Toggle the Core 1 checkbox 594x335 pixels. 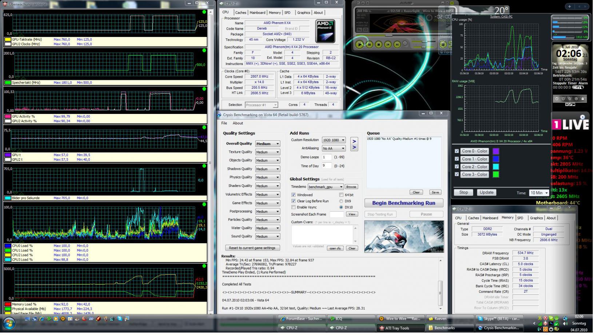point(457,159)
